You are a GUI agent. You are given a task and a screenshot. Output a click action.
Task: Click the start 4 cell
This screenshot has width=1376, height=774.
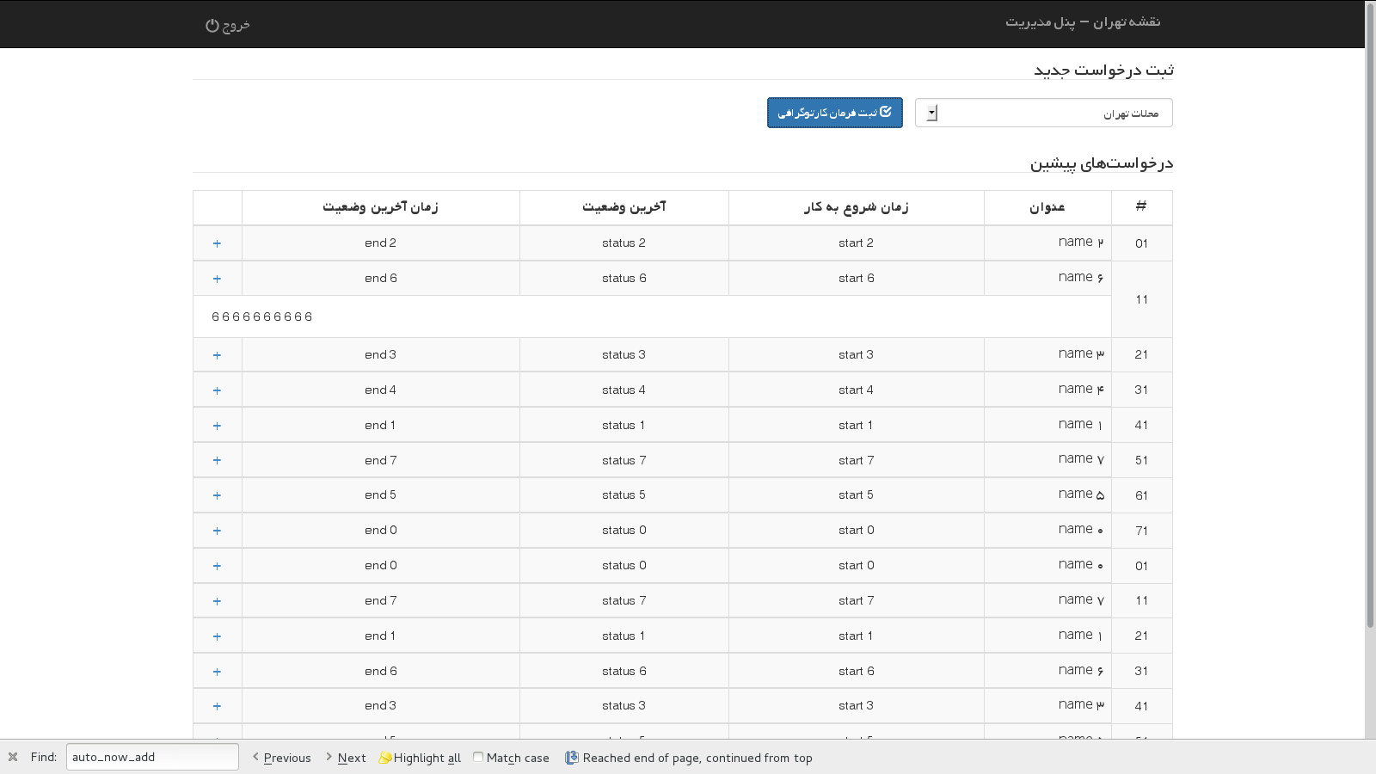(857, 390)
